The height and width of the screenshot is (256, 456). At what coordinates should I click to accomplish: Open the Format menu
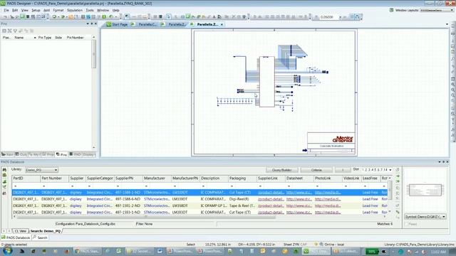click(x=58, y=10)
